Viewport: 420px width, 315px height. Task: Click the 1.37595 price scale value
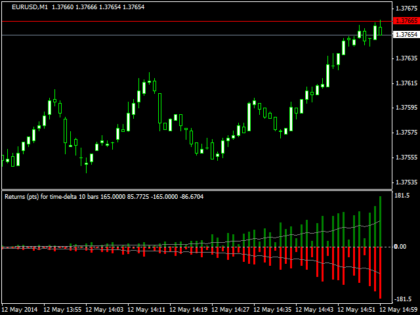pyautogui.click(x=406, y=108)
